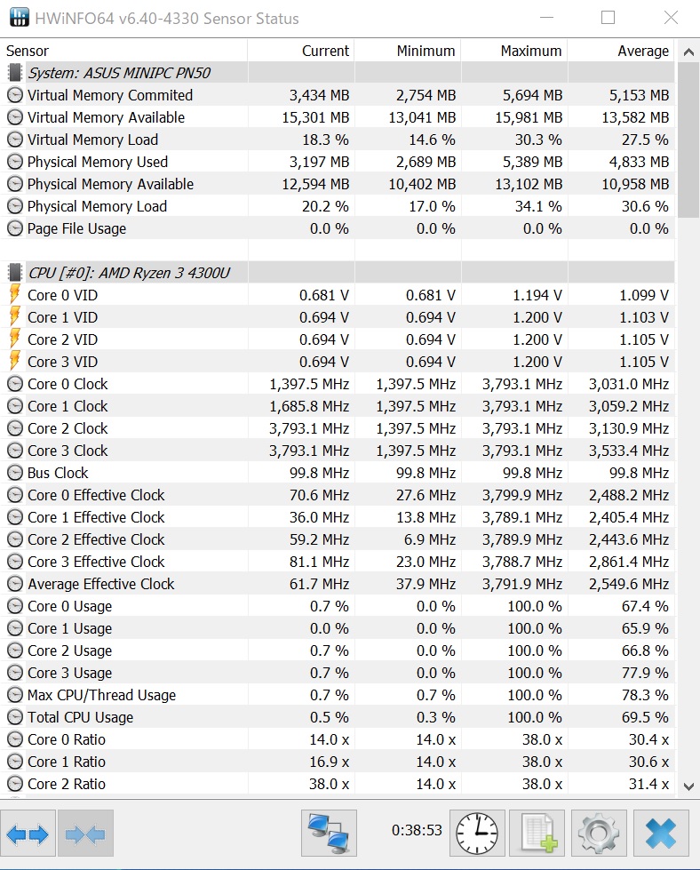Open sensor settings gear icon

(x=599, y=834)
